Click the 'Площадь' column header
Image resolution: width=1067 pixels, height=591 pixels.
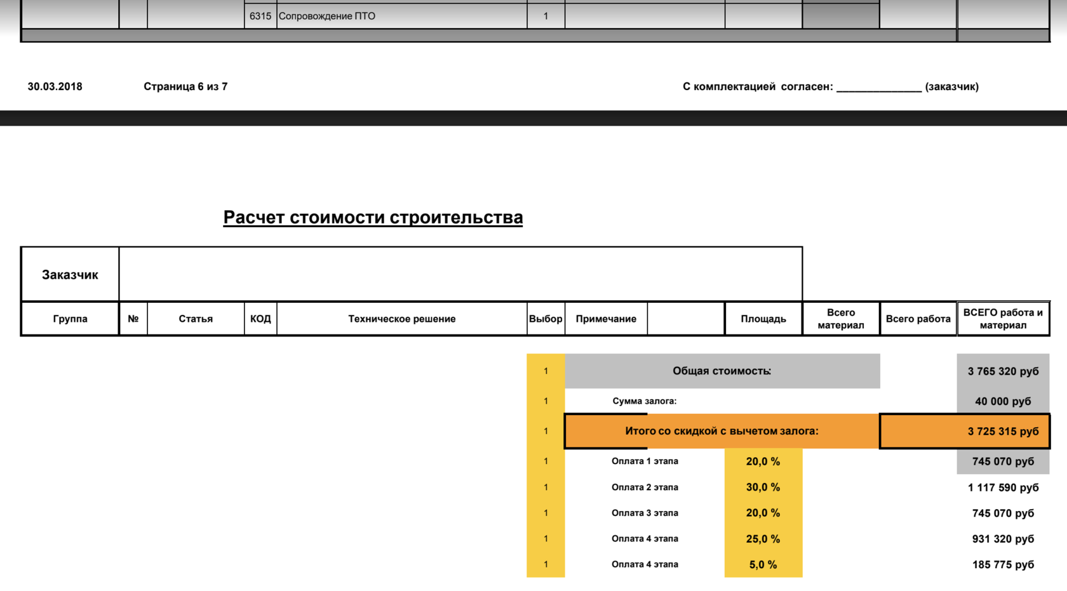pos(763,319)
